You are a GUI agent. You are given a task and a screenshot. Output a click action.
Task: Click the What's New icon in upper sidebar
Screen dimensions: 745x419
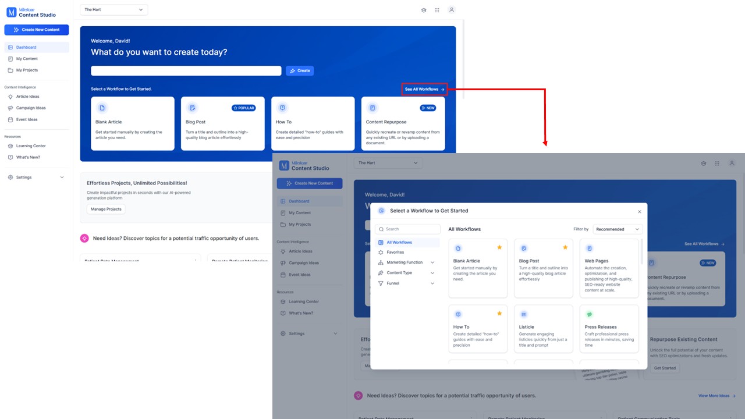pyautogui.click(x=10, y=157)
